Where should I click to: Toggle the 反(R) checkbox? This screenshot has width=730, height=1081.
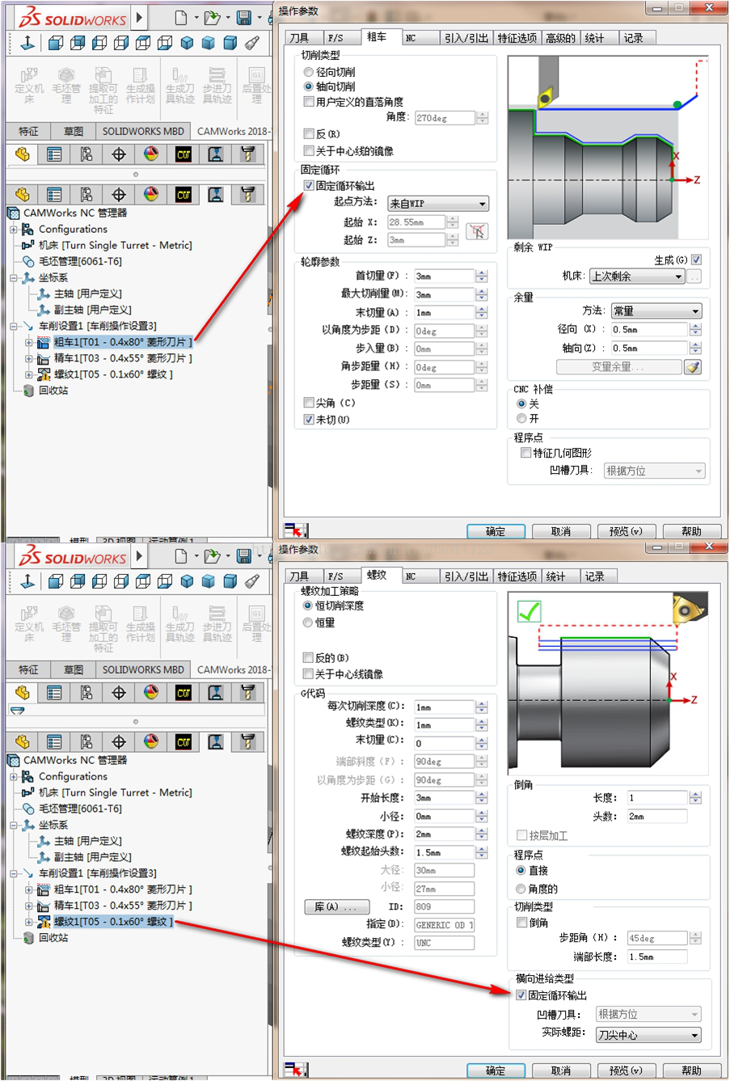pos(309,134)
